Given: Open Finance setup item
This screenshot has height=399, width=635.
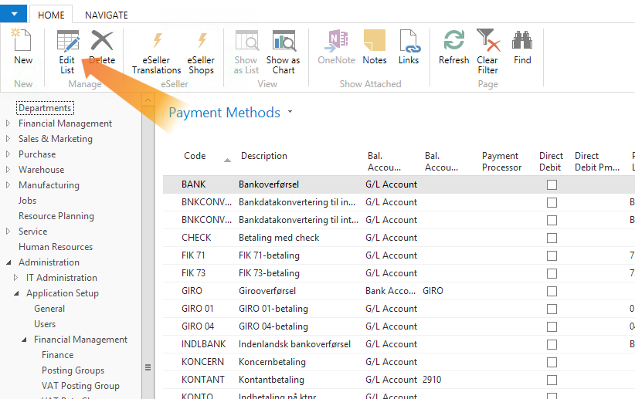Looking at the screenshot, I should (57, 355).
